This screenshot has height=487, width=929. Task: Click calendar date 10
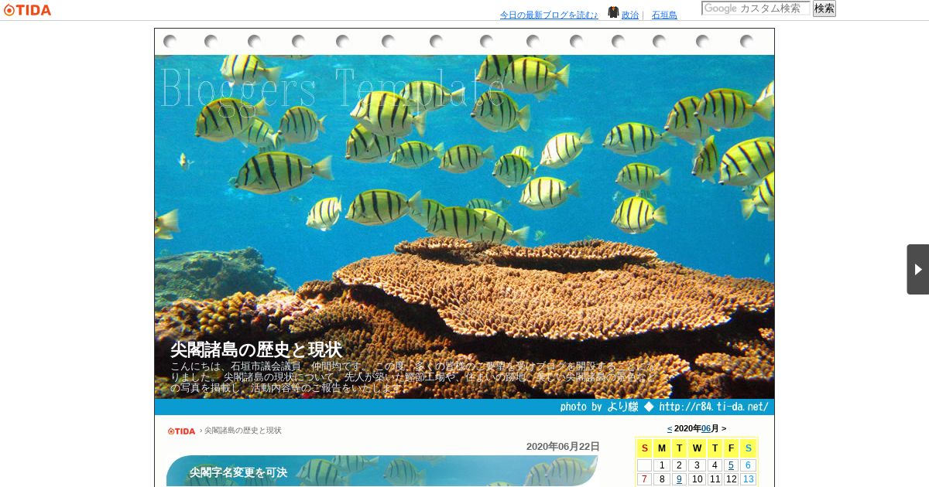point(697,479)
